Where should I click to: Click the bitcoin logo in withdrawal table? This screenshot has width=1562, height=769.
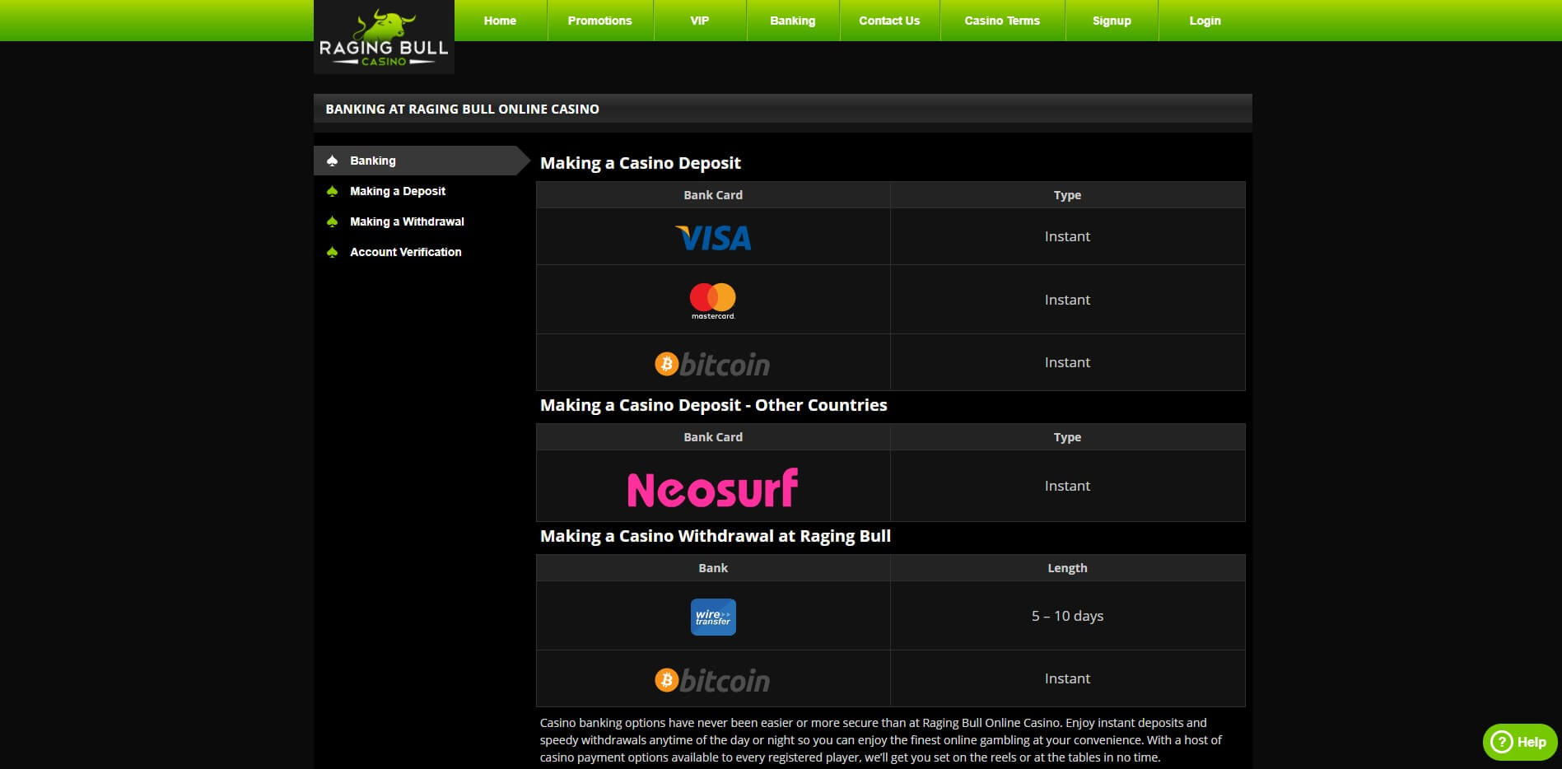(712, 679)
